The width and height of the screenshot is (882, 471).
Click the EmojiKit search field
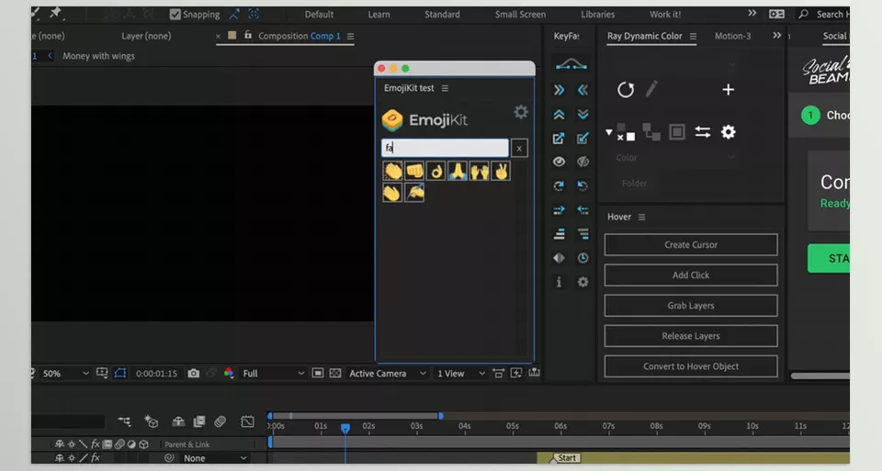[445, 148]
